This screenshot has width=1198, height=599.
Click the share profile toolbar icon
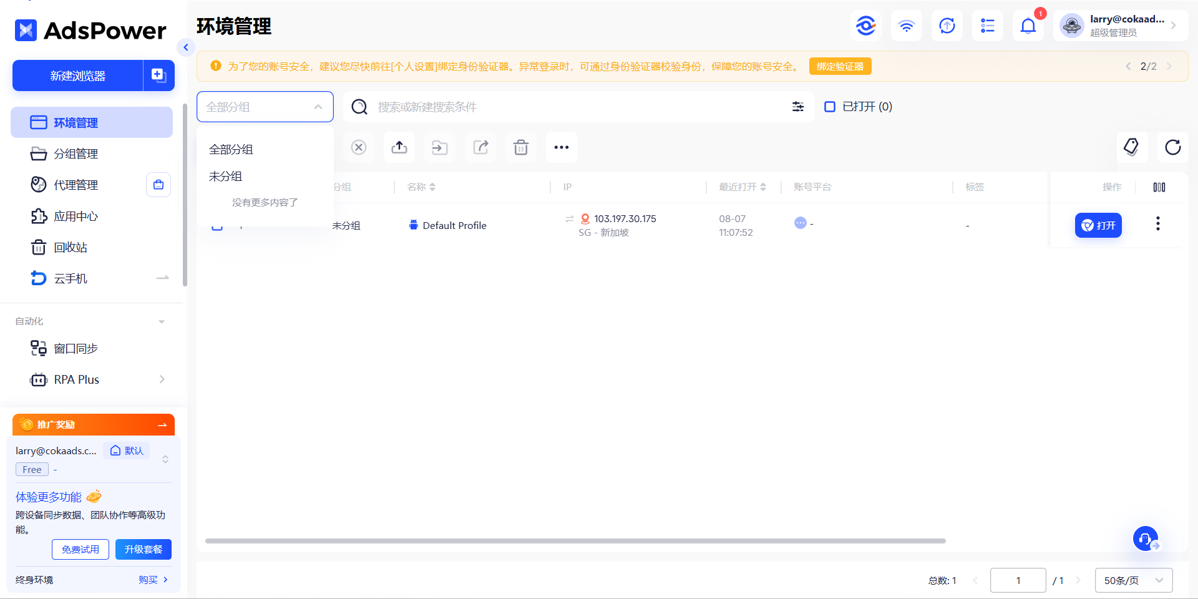click(480, 147)
